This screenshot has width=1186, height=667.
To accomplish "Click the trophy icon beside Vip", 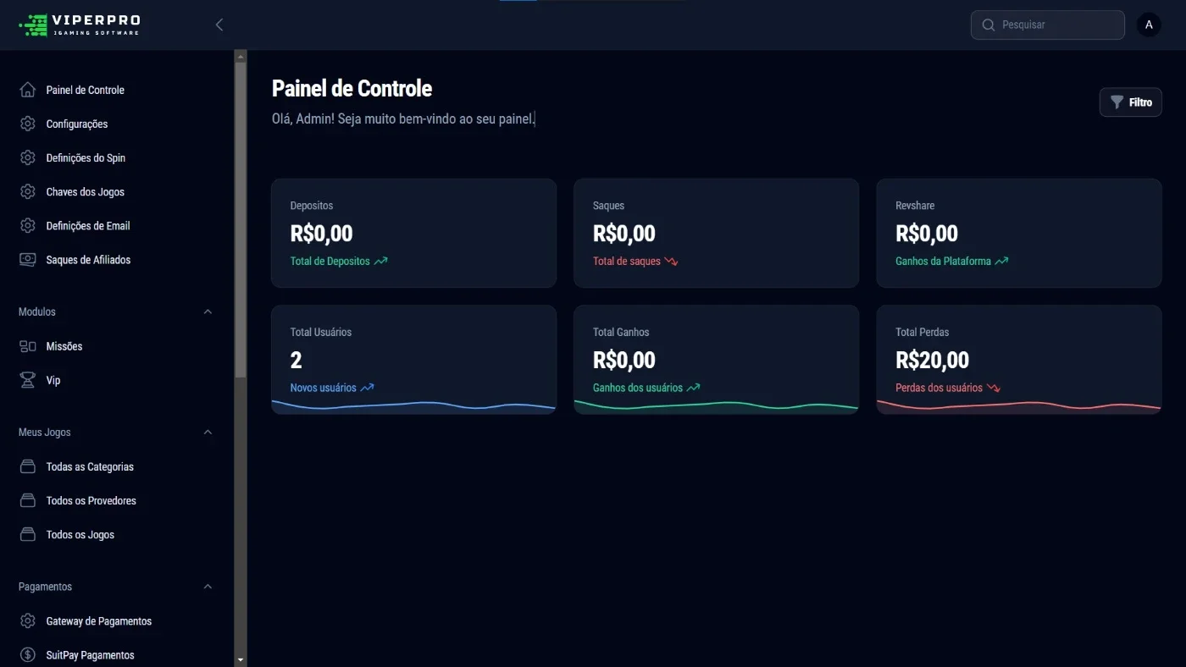I will pos(28,380).
